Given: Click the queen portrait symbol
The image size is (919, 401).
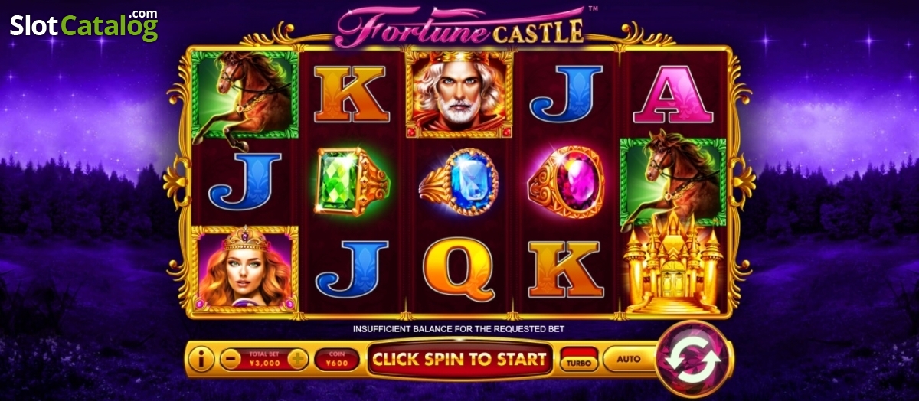Looking at the screenshot, I should (x=245, y=269).
